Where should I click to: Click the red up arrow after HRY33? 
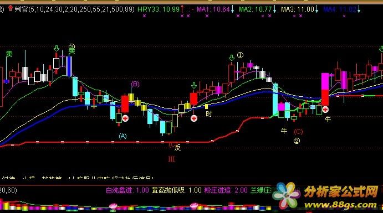182,9
